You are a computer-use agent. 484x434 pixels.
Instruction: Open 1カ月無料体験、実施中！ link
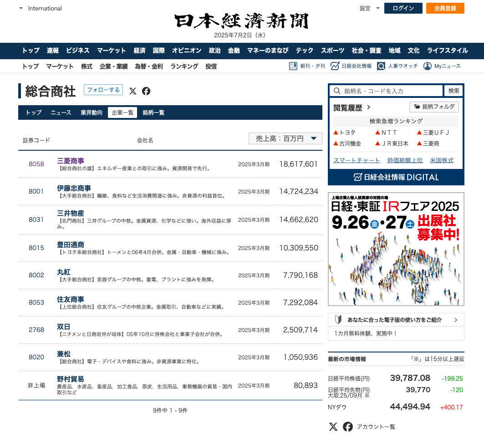365,333
